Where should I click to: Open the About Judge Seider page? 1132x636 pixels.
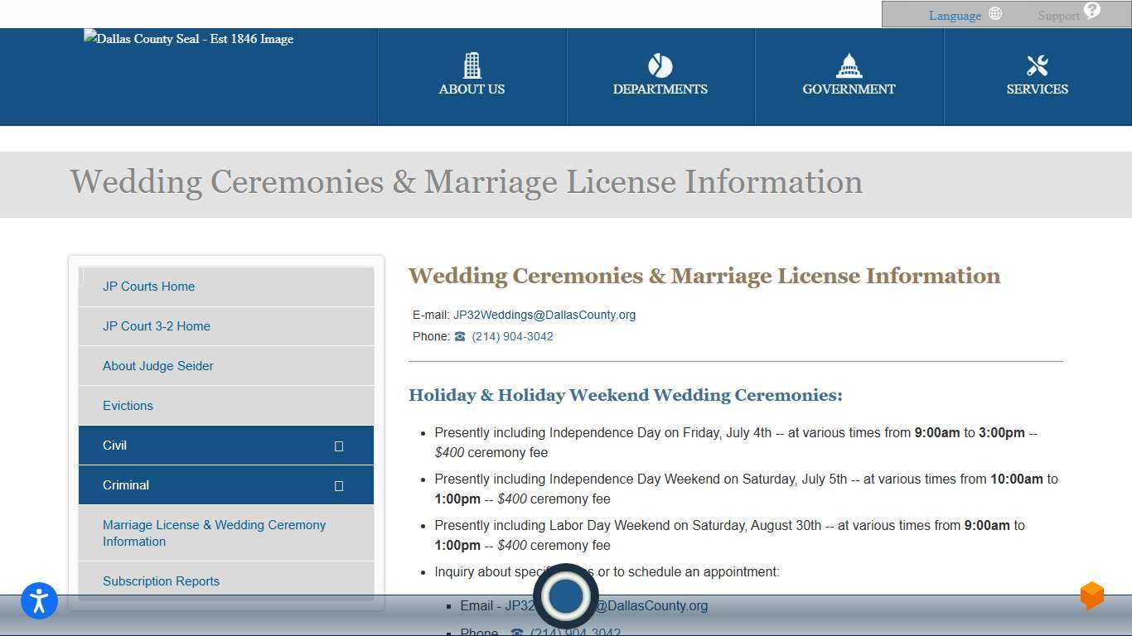click(158, 366)
